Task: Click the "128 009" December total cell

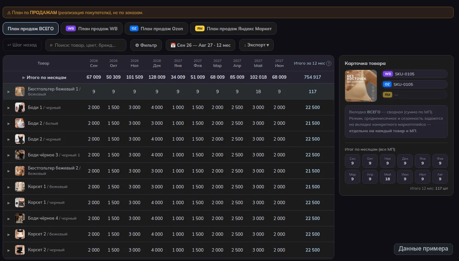Action: [x=157, y=77]
